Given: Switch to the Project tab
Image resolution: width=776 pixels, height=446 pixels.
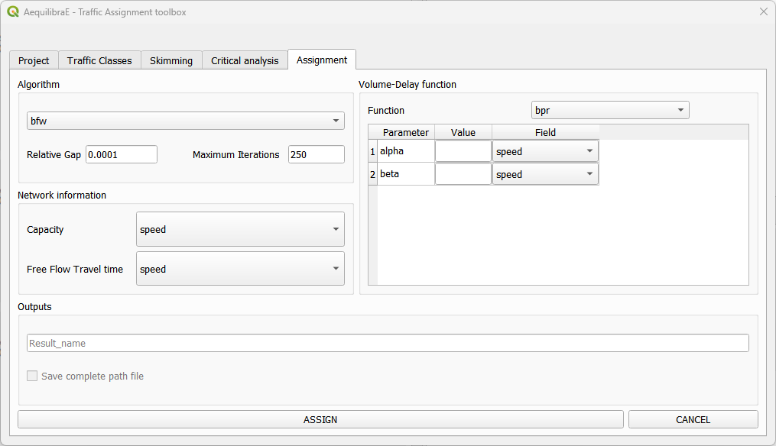Looking at the screenshot, I should point(34,60).
